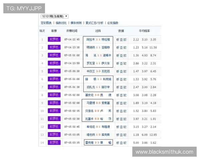The image size is (200, 160).
Task: Click the 欧罗巴 league badge in row 12
Action: (x=54, y=127)
